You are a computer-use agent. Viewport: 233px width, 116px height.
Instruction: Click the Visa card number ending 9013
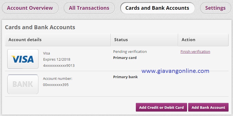tap(59, 65)
